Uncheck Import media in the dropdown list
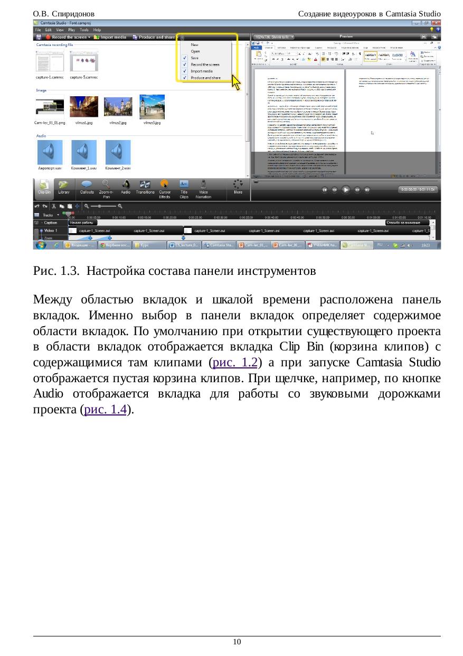Viewport: 463px width, 656px height. tap(201, 71)
